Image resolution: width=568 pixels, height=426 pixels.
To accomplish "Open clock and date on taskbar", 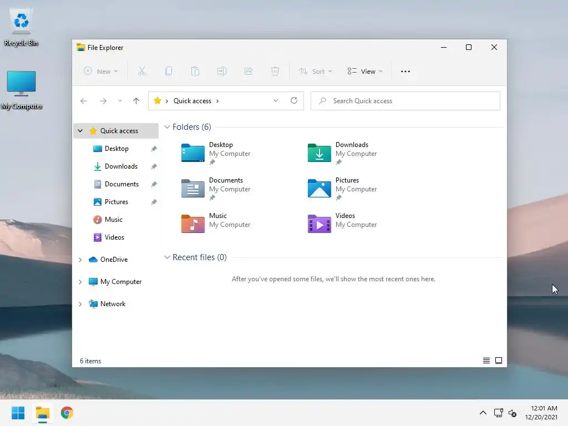I will [541, 413].
